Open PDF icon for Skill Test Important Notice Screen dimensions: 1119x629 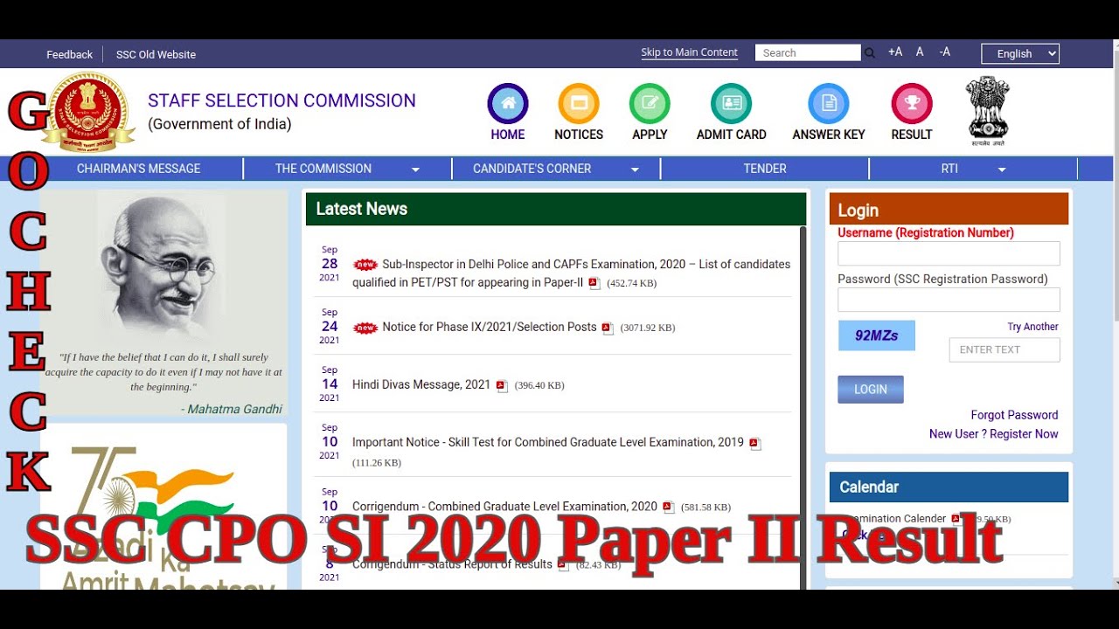tap(755, 444)
